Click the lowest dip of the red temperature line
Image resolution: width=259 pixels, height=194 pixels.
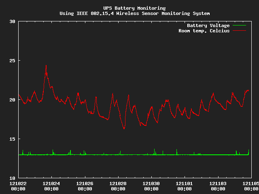point(124,129)
